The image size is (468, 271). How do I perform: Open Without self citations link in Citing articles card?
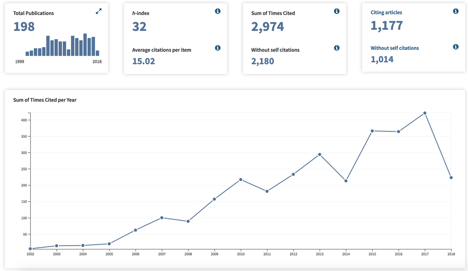click(x=395, y=48)
